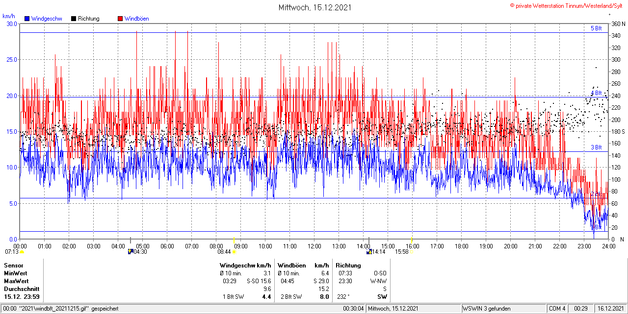Click the 3 Bft threshold label

coord(596,147)
